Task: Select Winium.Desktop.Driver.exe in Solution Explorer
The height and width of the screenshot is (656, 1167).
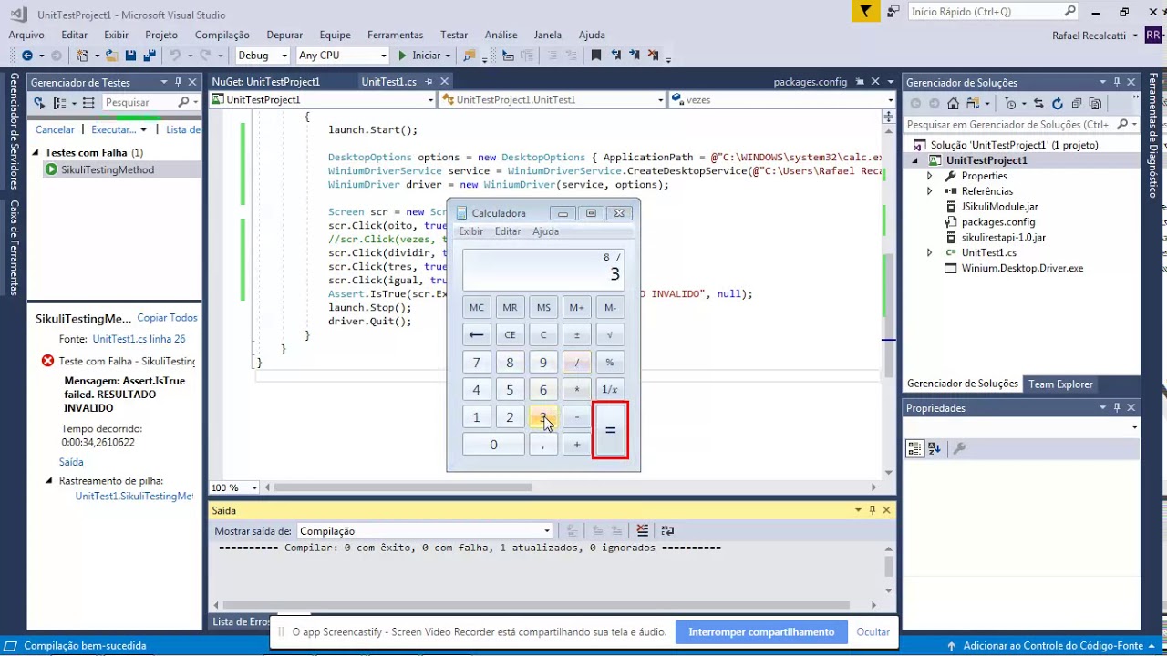Action: pos(1022,268)
